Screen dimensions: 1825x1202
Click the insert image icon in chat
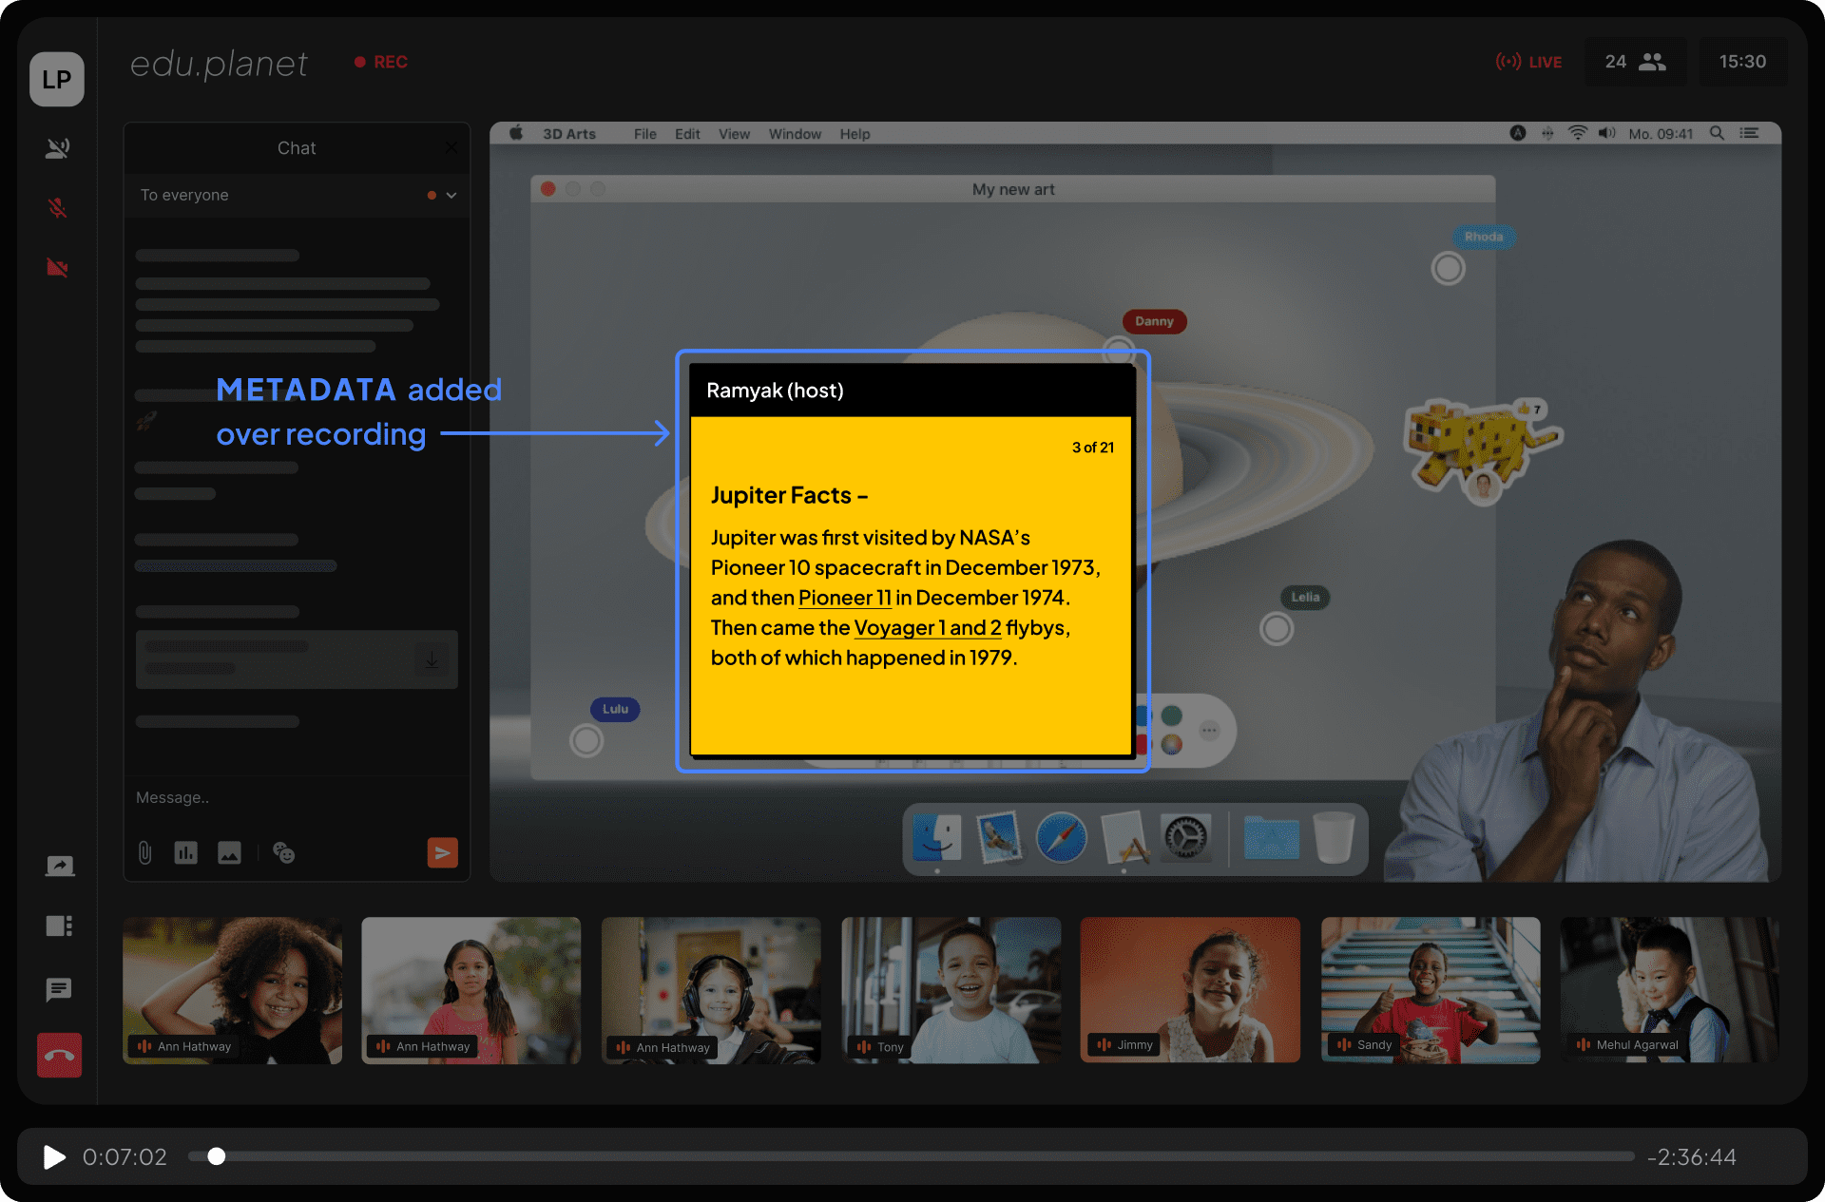point(229,852)
